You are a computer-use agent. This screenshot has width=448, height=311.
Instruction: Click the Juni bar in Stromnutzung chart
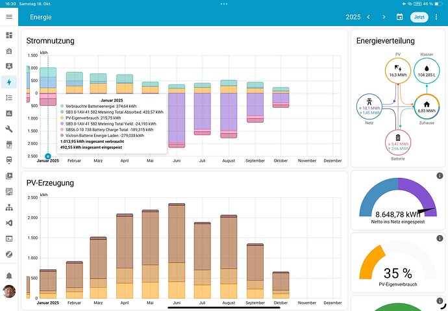[177, 116]
